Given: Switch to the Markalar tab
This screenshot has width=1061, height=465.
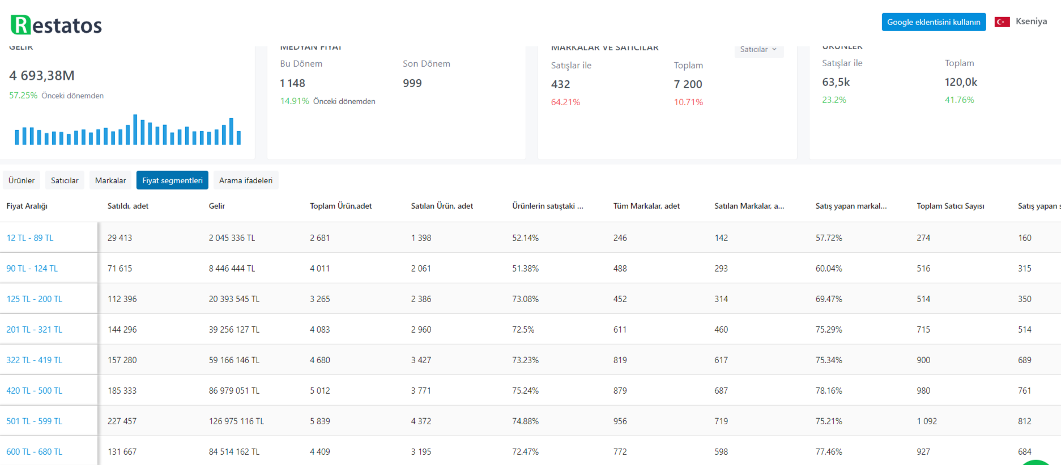Looking at the screenshot, I should [x=110, y=180].
